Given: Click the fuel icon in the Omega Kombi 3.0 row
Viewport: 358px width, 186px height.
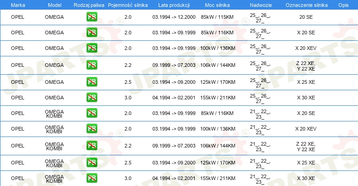Looking at the screenshot, I should (x=92, y=178).
